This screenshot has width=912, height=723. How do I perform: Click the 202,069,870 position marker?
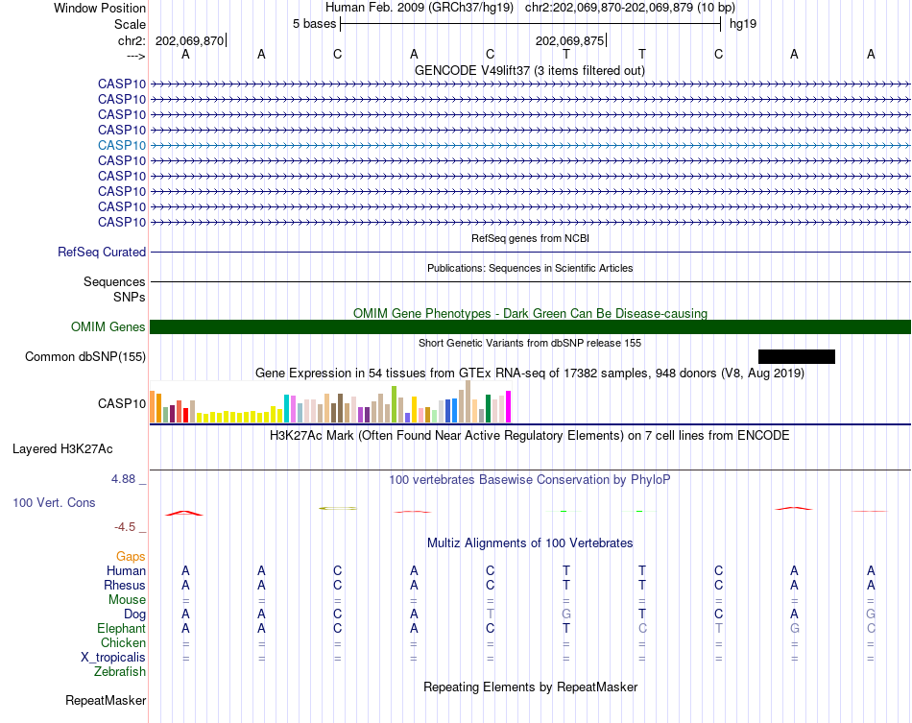click(190, 40)
